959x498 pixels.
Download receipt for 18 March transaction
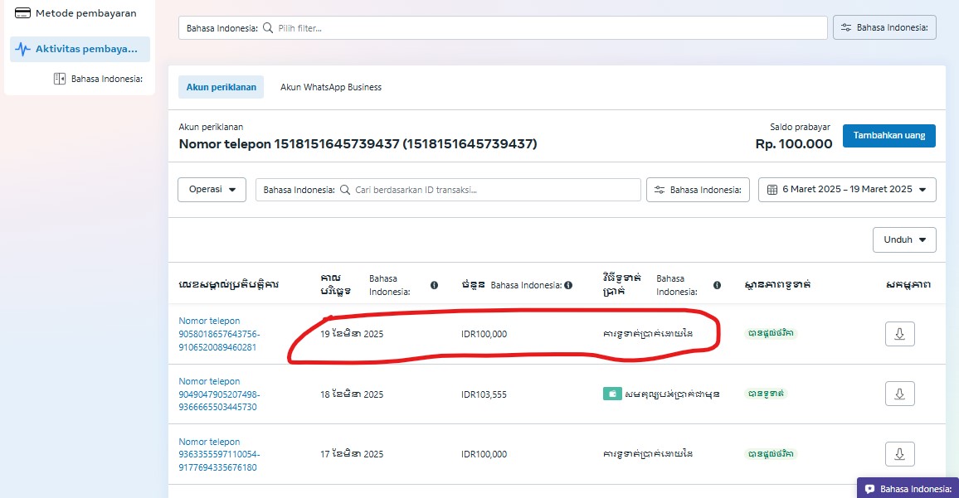point(899,394)
